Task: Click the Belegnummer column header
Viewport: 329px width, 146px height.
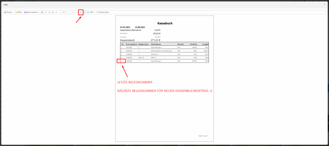Action: point(143,44)
